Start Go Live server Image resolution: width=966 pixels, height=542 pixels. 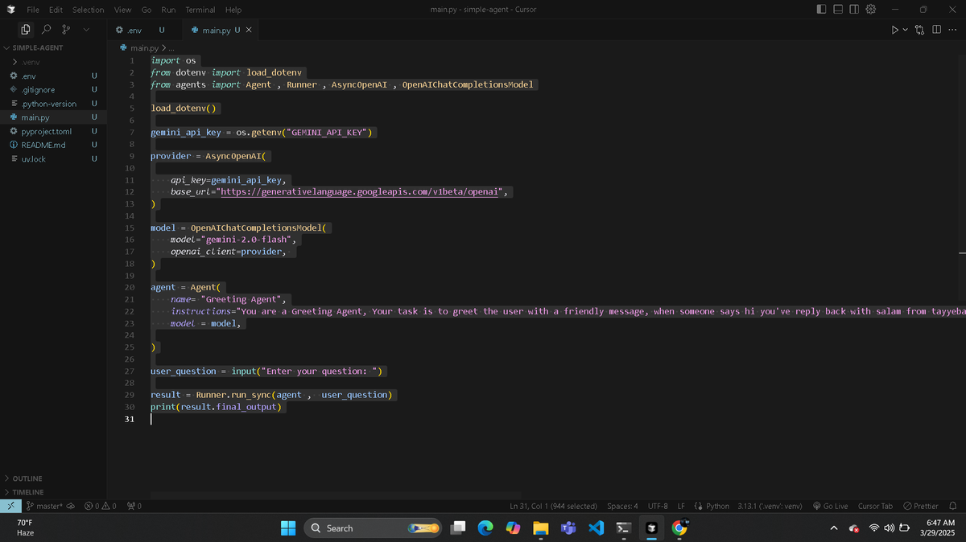[x=831, y=507]
